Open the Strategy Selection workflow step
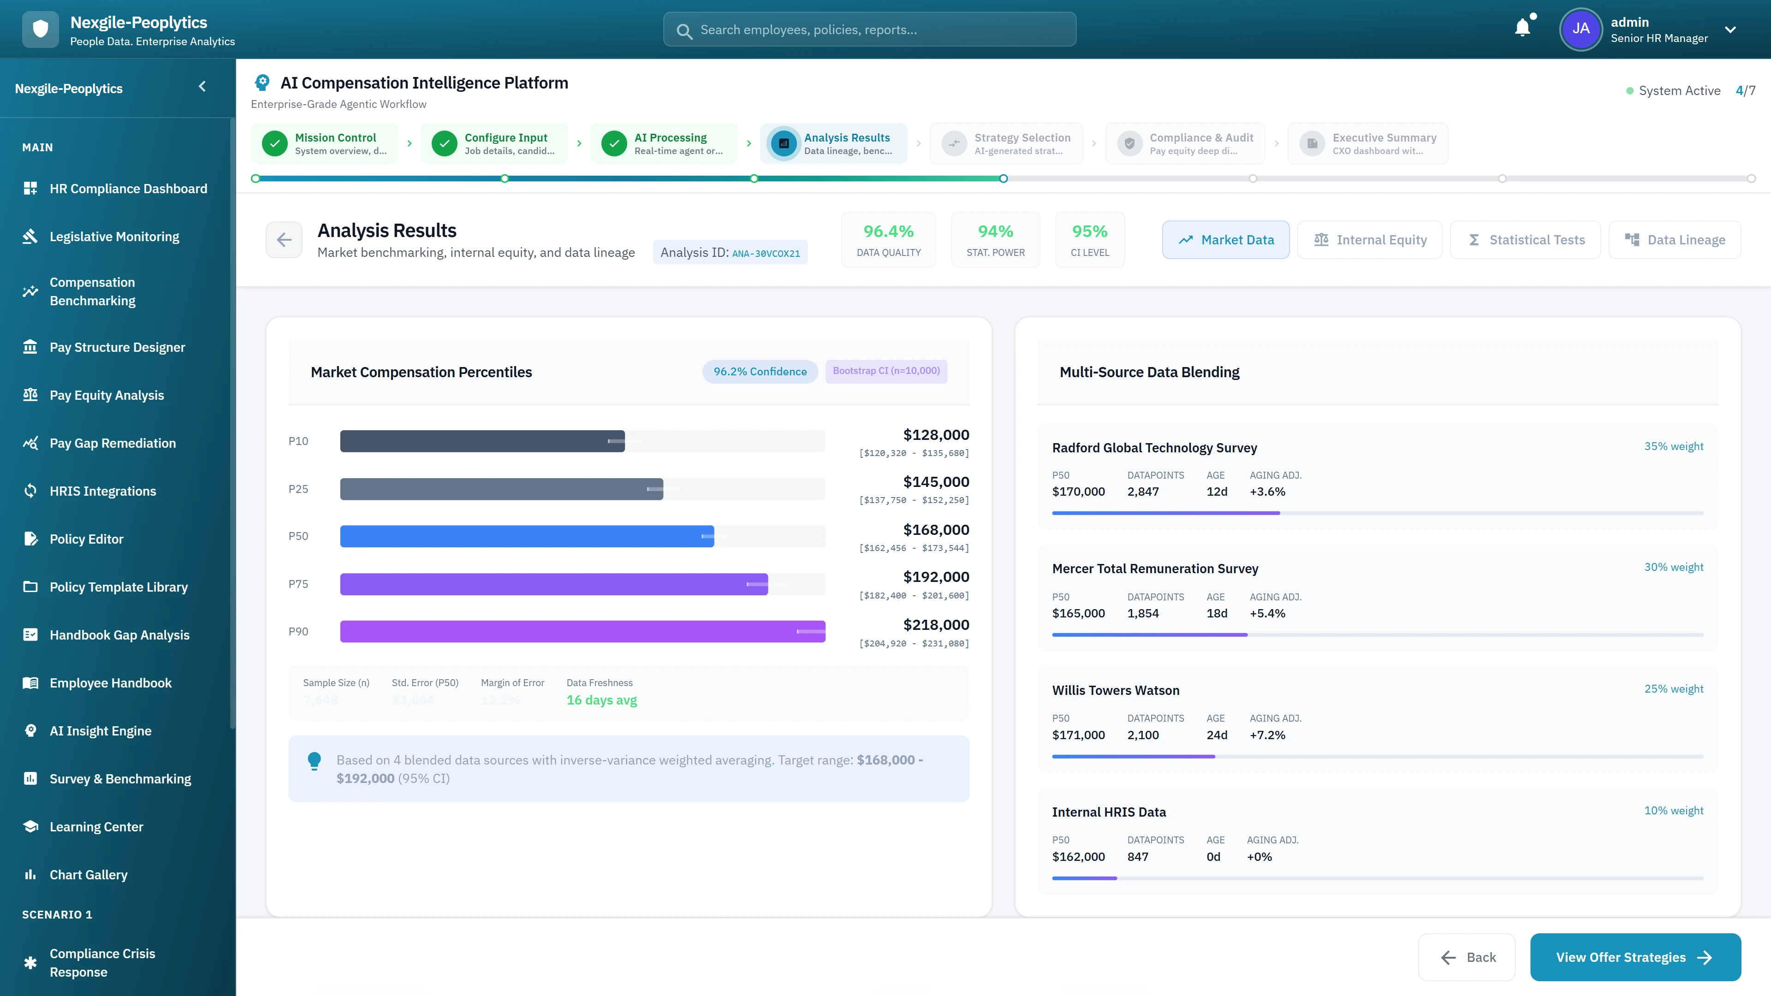 [1006, 143]
